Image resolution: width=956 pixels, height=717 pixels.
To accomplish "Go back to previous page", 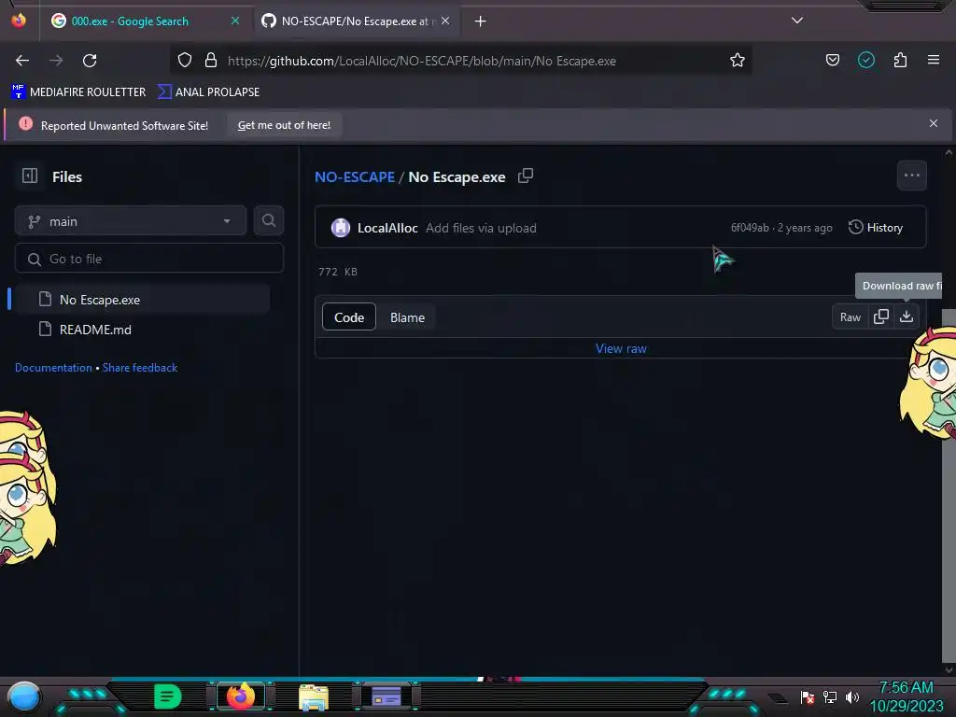I will click(x=22, y=61).
